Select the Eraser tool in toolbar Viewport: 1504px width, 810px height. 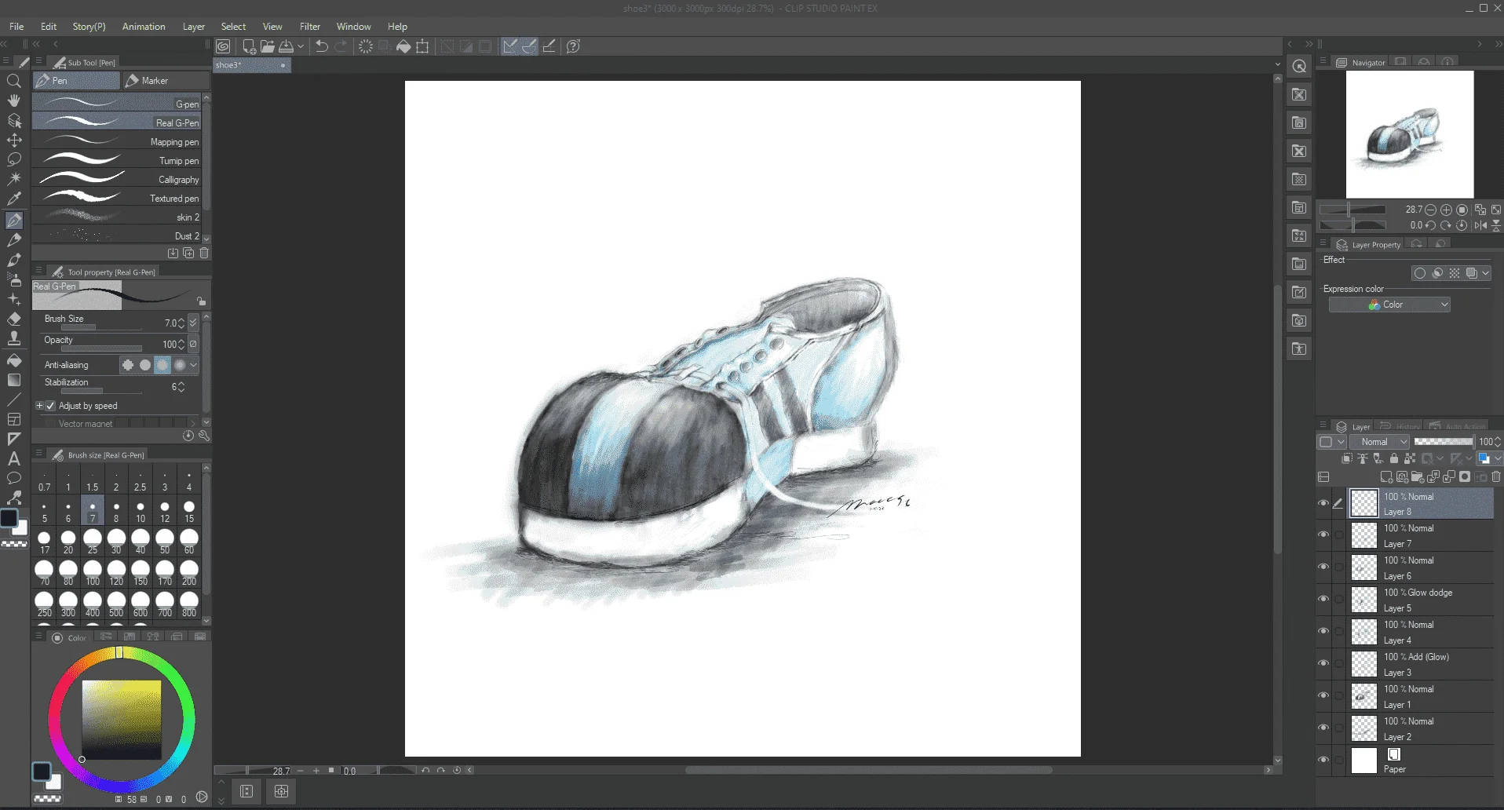point(13,319)
